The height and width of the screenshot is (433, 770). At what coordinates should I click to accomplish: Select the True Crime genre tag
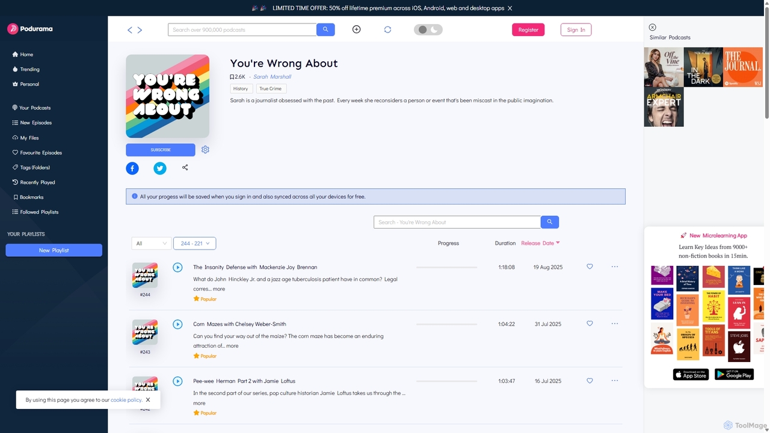point(271,88)
